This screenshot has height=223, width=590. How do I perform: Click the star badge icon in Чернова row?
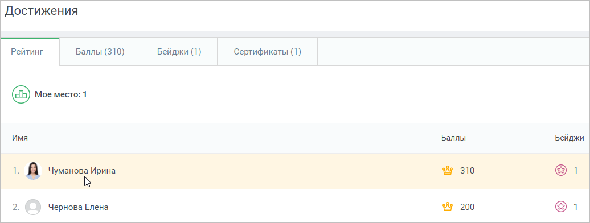click(x=560, y=207)
